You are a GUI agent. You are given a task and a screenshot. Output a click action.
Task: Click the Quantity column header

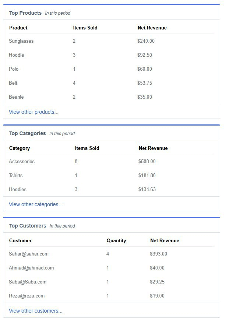(116, 241)
